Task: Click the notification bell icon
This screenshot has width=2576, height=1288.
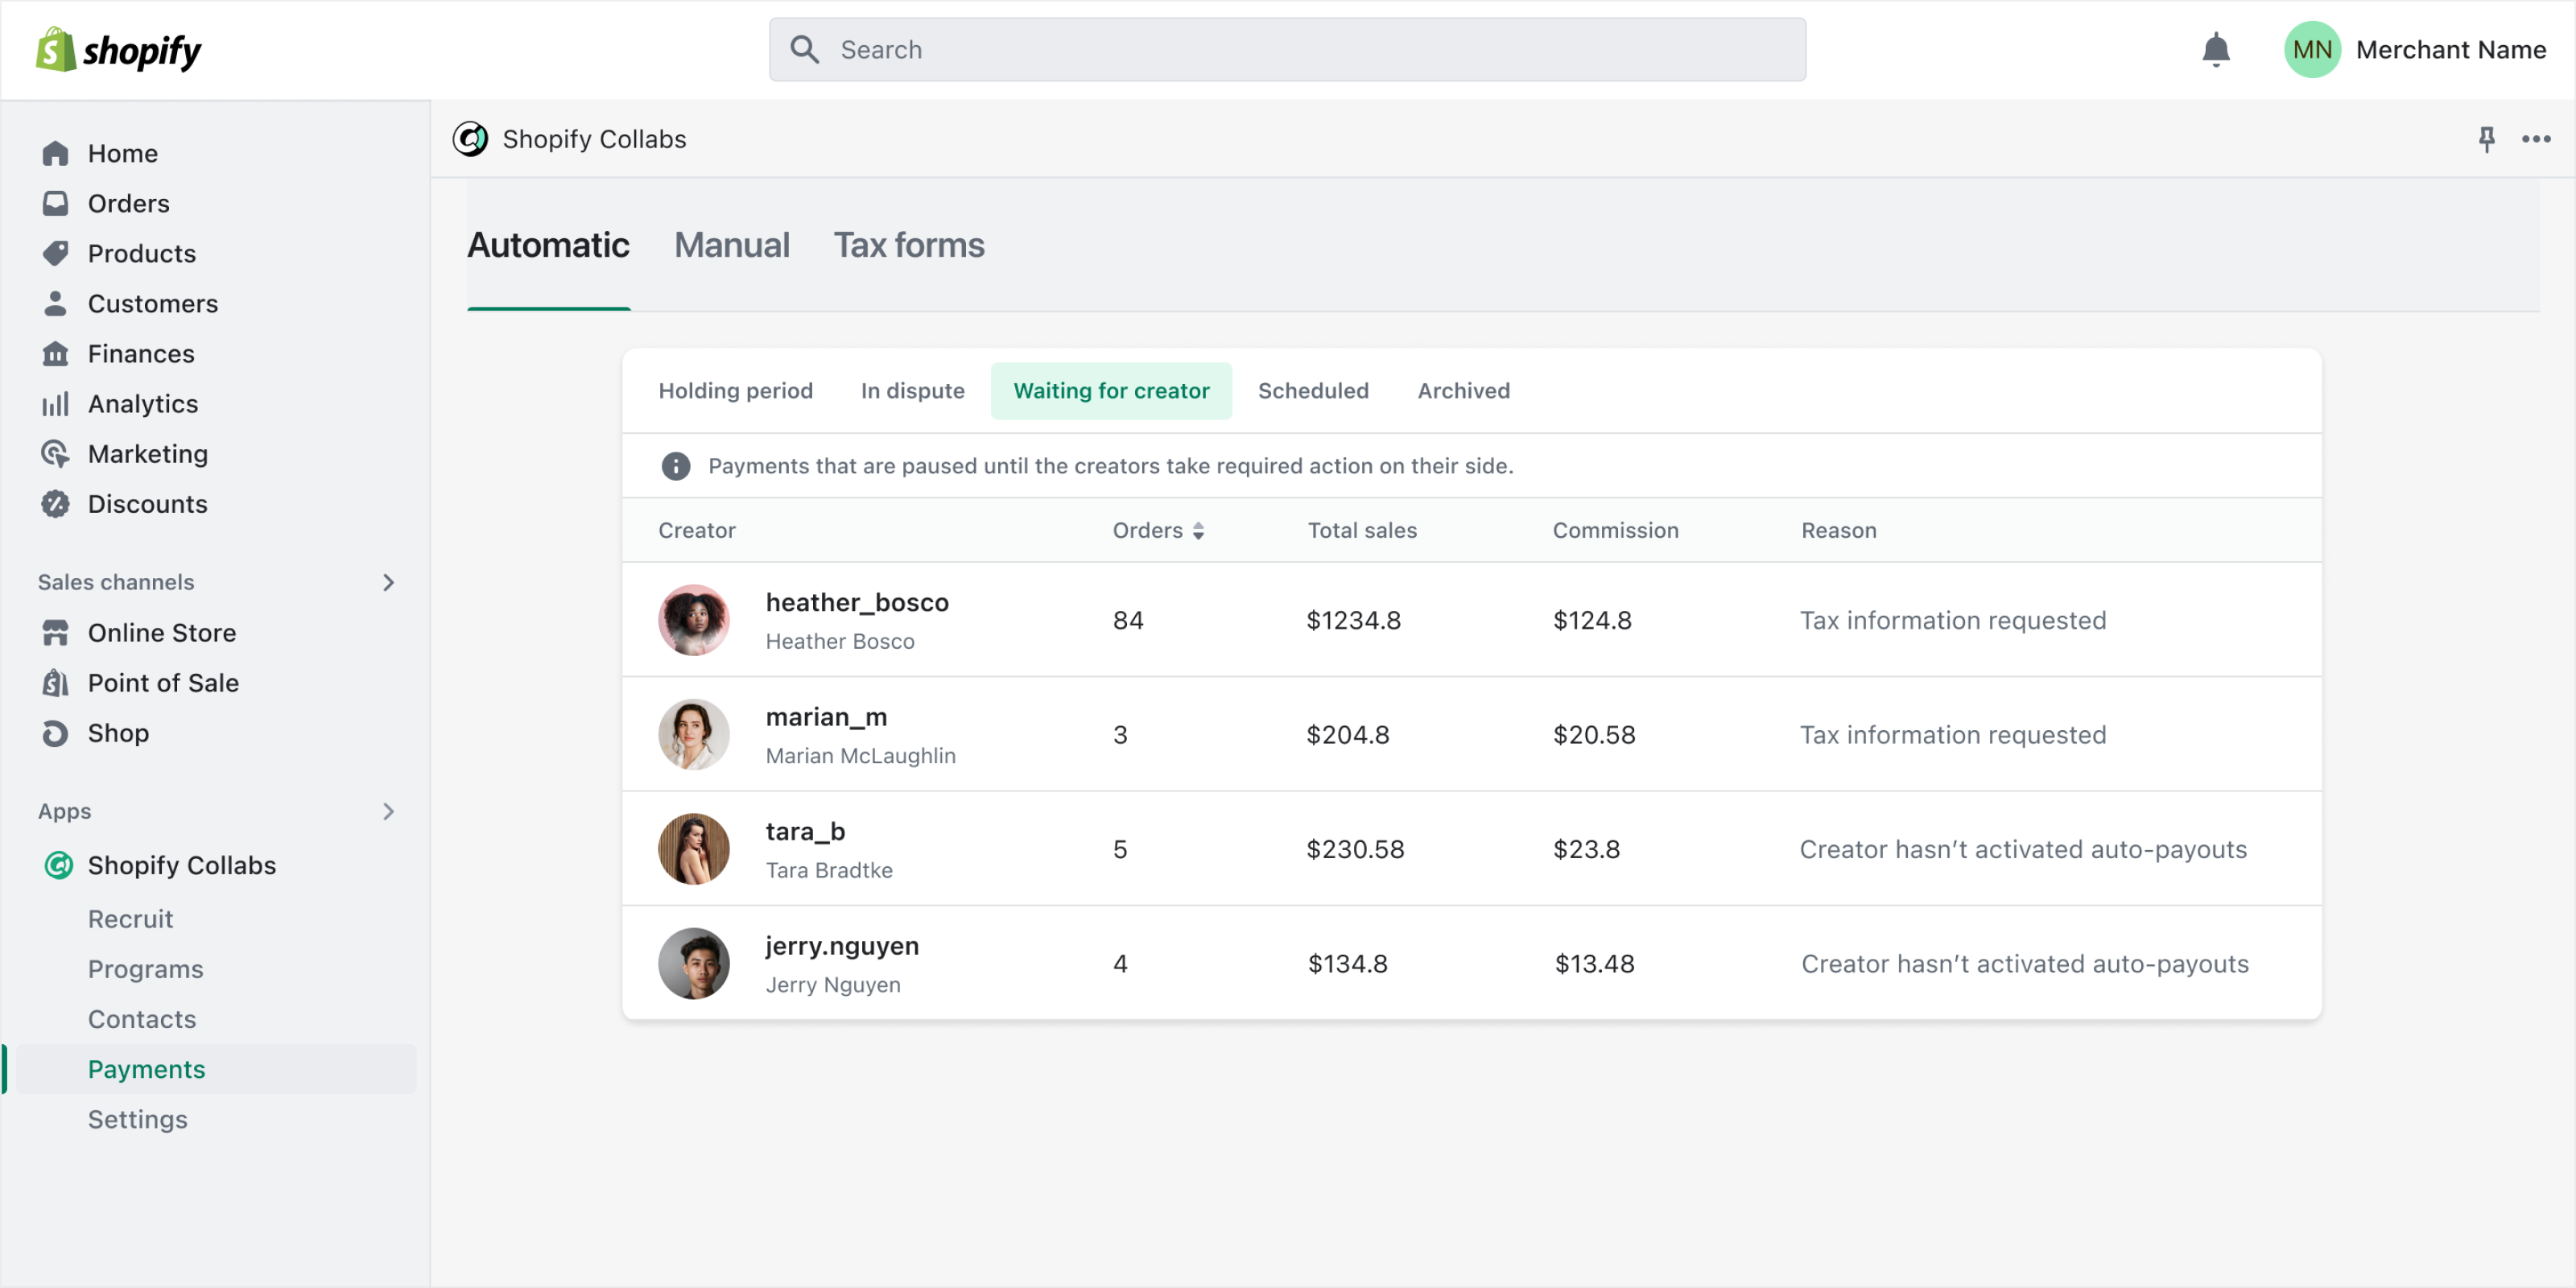Action: click(2215, 50)
